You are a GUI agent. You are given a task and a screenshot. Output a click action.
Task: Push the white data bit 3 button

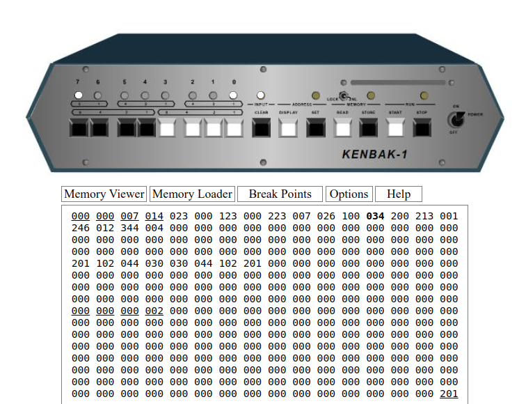coord(167,127)
